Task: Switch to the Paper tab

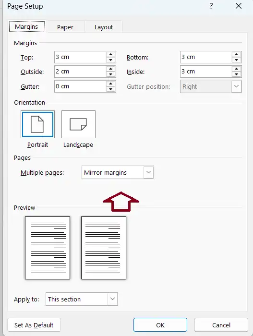Action: [x=65, y=27]
